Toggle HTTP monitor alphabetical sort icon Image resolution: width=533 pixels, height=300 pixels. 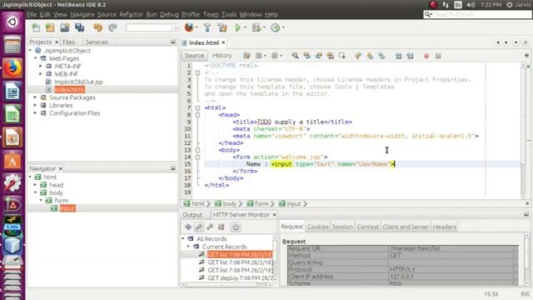[222, 227]
